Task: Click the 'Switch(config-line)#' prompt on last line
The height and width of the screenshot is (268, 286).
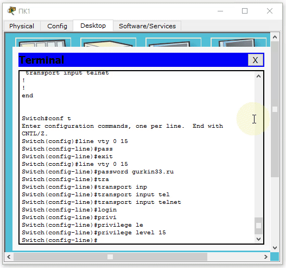Action: (60, 240)
